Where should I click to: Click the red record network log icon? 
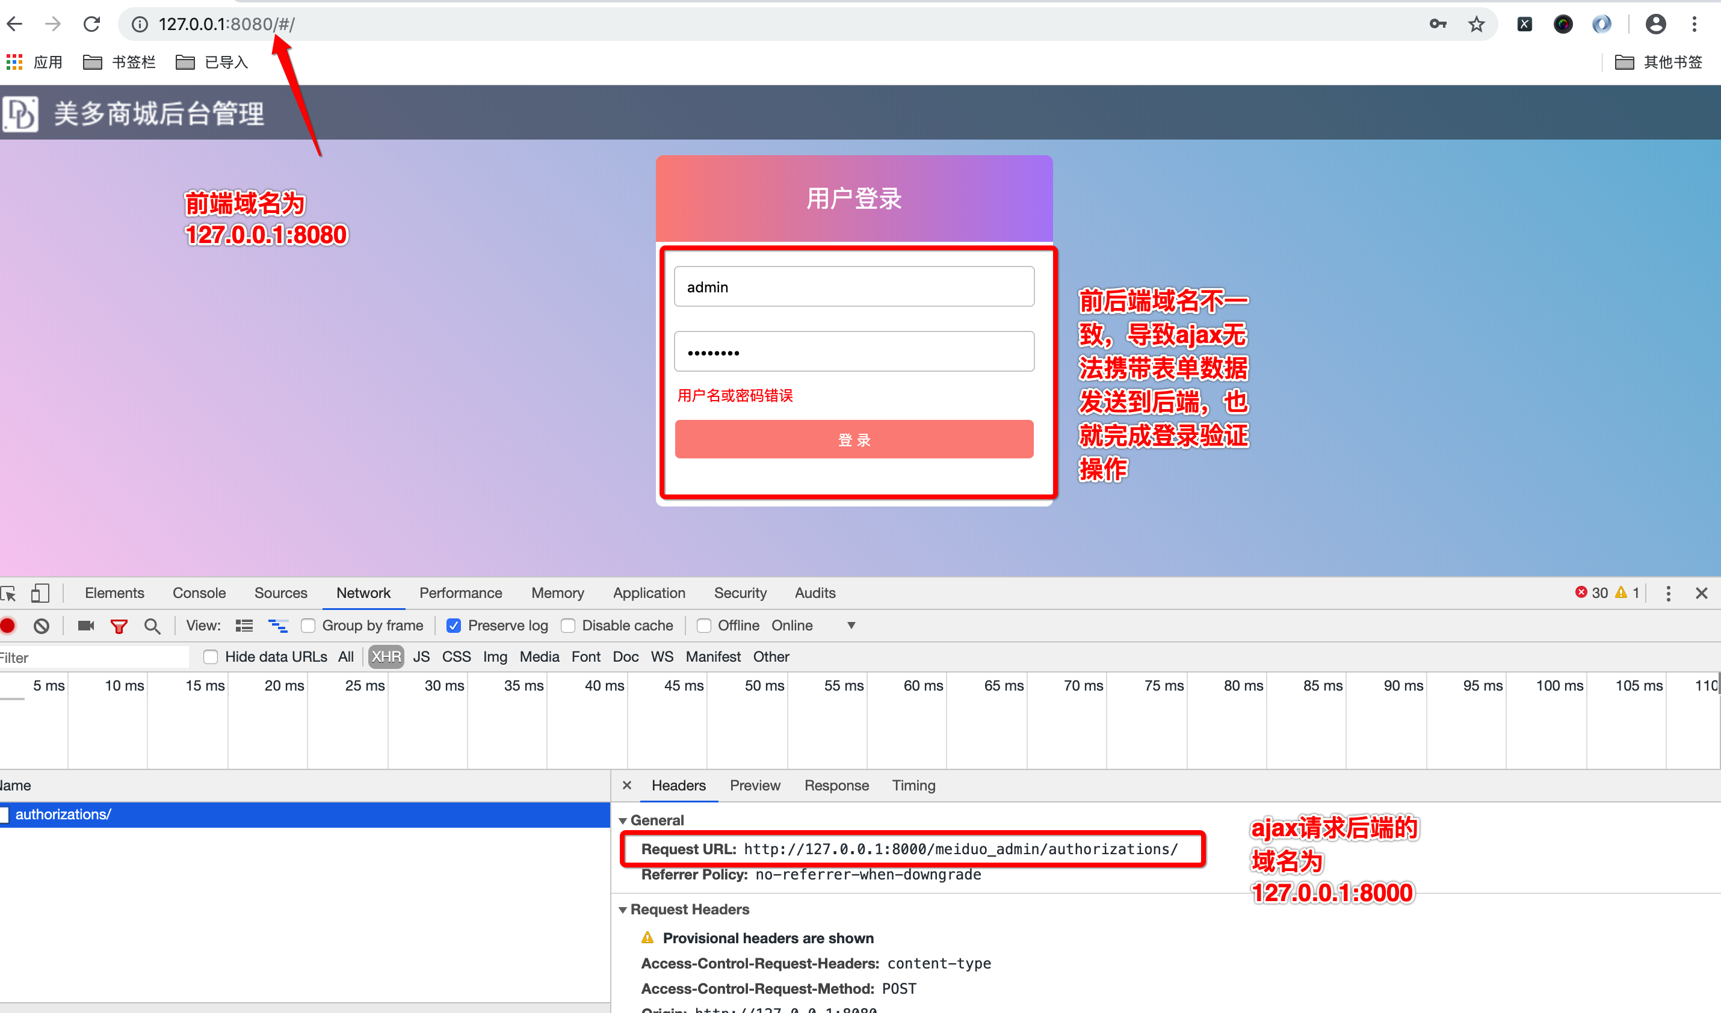(8, 625)
